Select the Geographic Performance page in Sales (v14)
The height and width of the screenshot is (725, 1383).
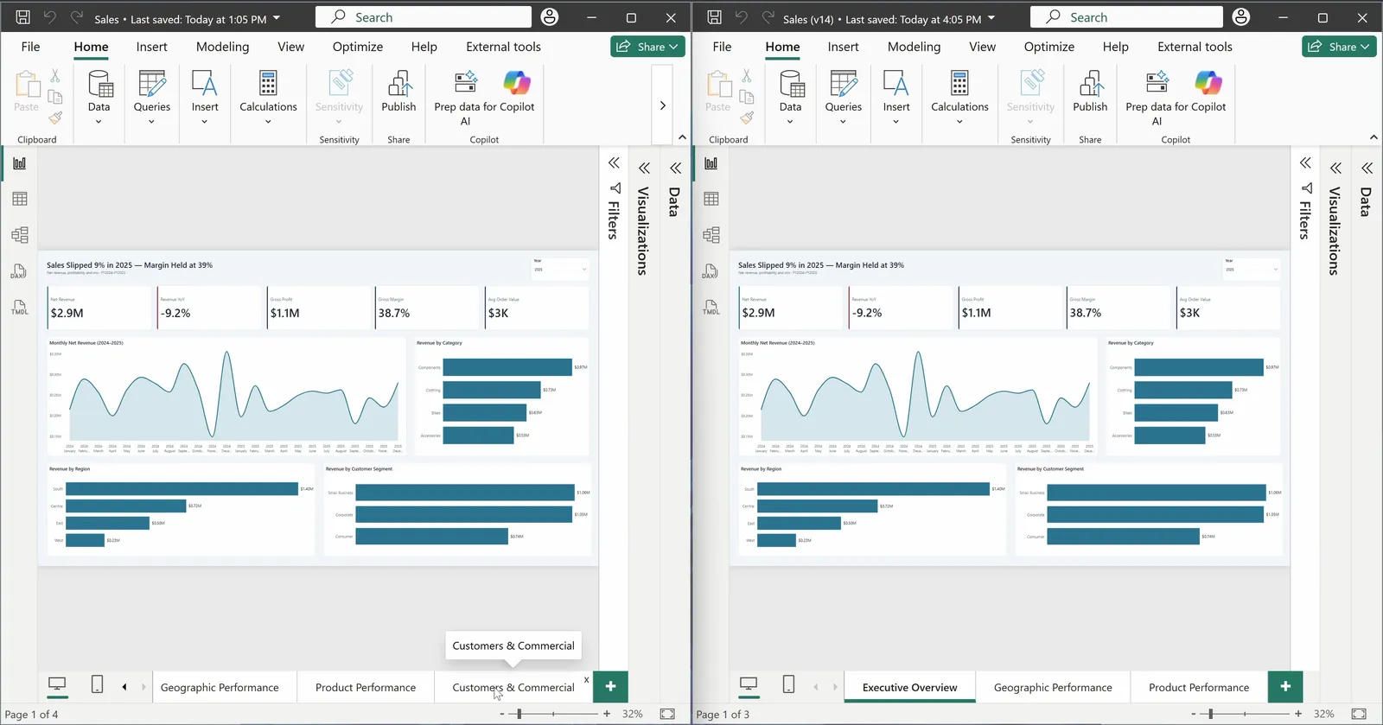(x=1053, y=687)
